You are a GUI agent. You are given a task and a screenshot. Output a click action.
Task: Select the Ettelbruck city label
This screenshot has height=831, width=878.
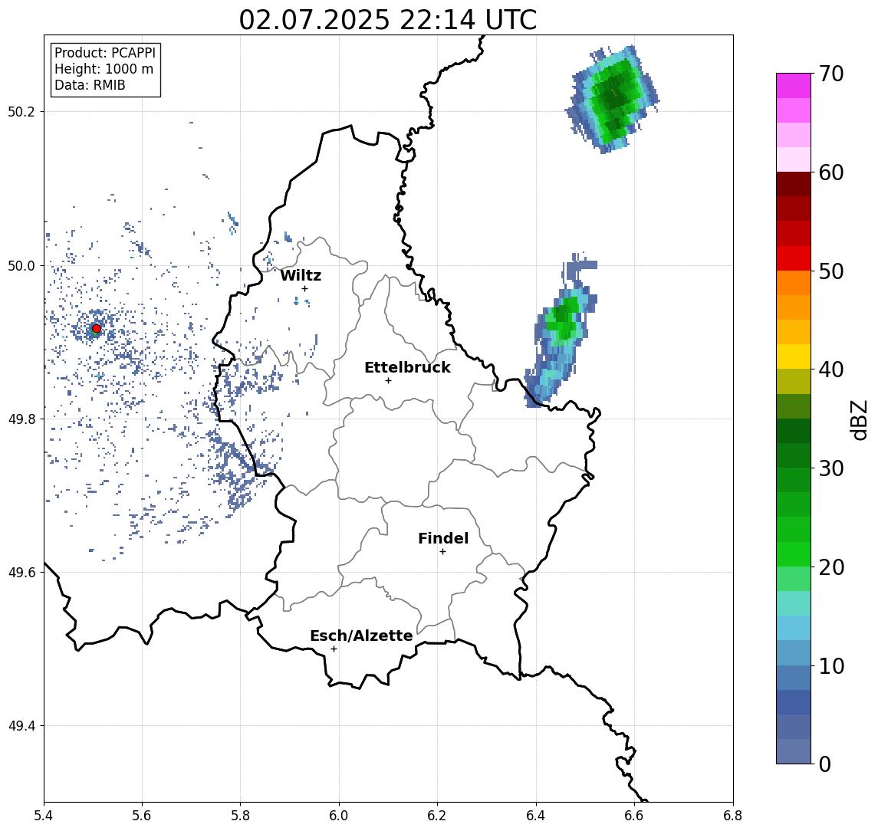coord(408,367)
